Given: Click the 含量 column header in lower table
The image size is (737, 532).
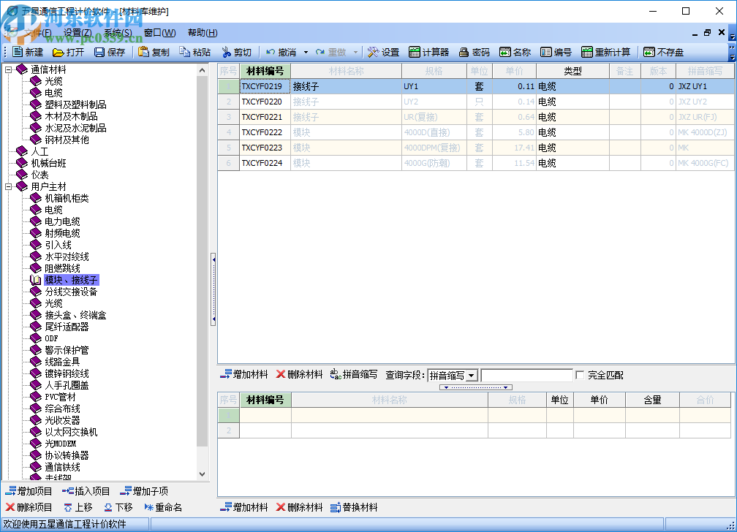Looking at the screenshot, I should point(652,400).
